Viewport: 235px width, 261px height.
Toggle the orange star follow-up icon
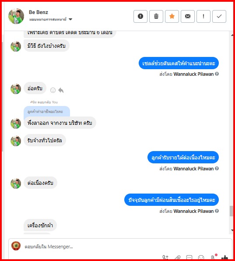coord(172,16)
